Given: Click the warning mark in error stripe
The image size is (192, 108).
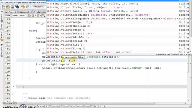Looking at the screenshot, I should pyautogui.click(x=190, y=77).
